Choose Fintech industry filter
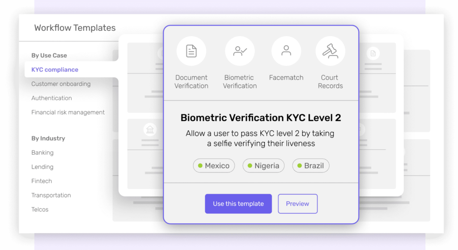This screenshot has width=458, height=250. tap(42, 181)
